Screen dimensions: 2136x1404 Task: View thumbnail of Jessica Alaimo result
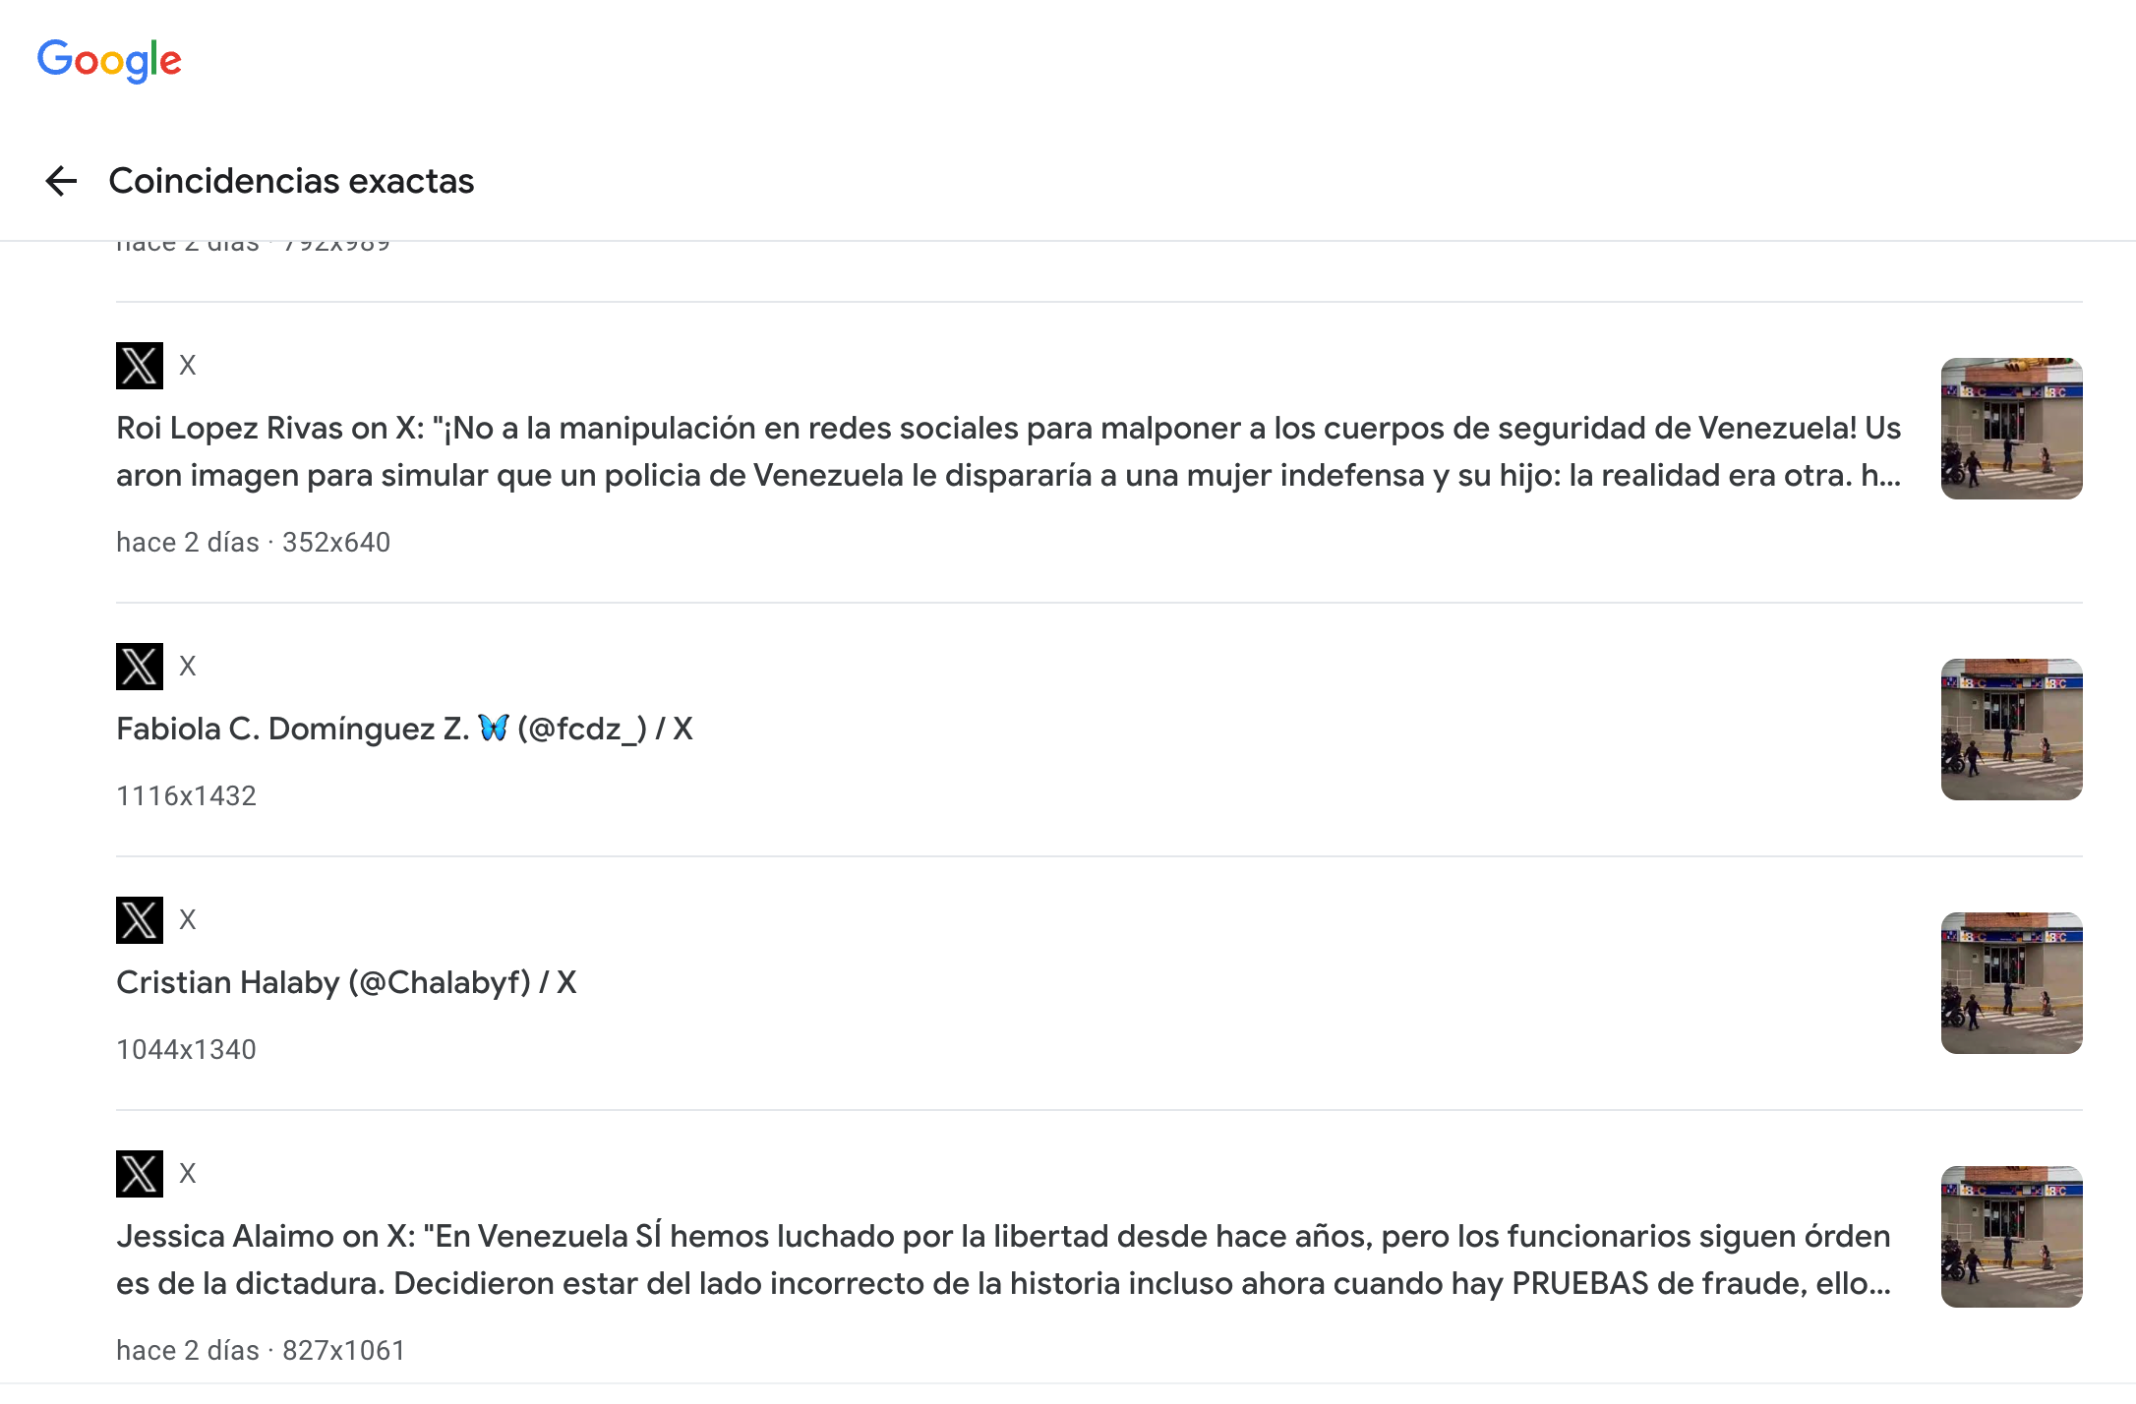2011,1237
